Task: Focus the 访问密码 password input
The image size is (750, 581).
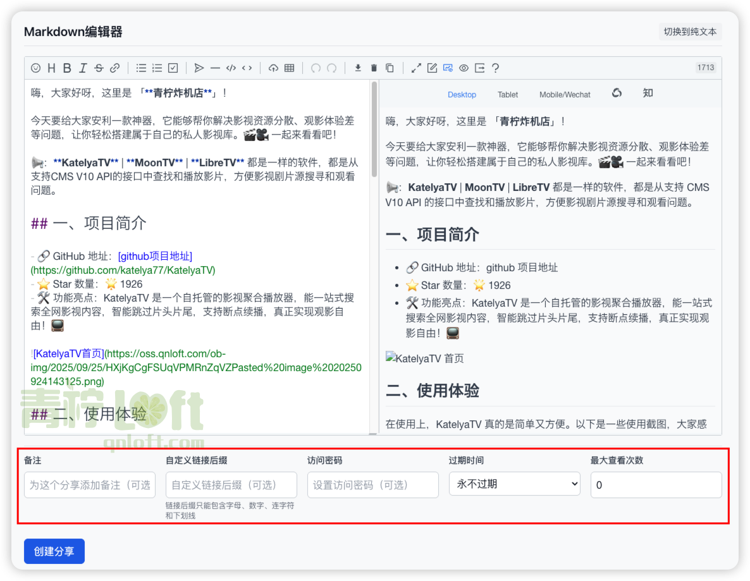Action: click(372, 485)
